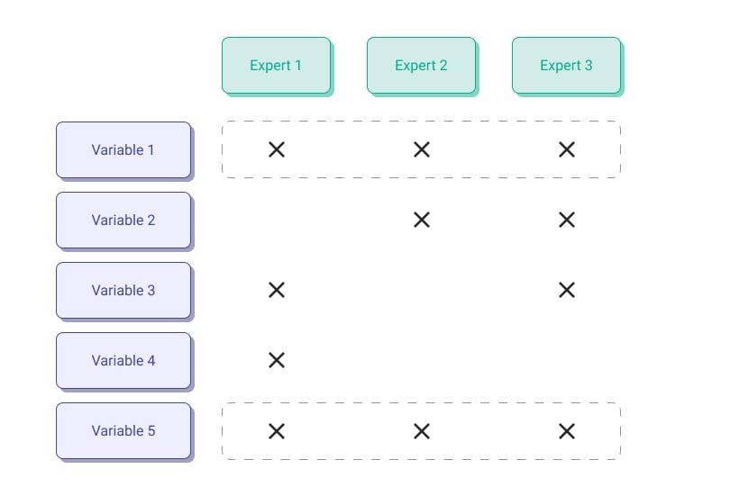Click the X for Variable 5 under Expert 2
Image resolution: width=730 pixels, height=496 pixels.
tap(422, 431)
